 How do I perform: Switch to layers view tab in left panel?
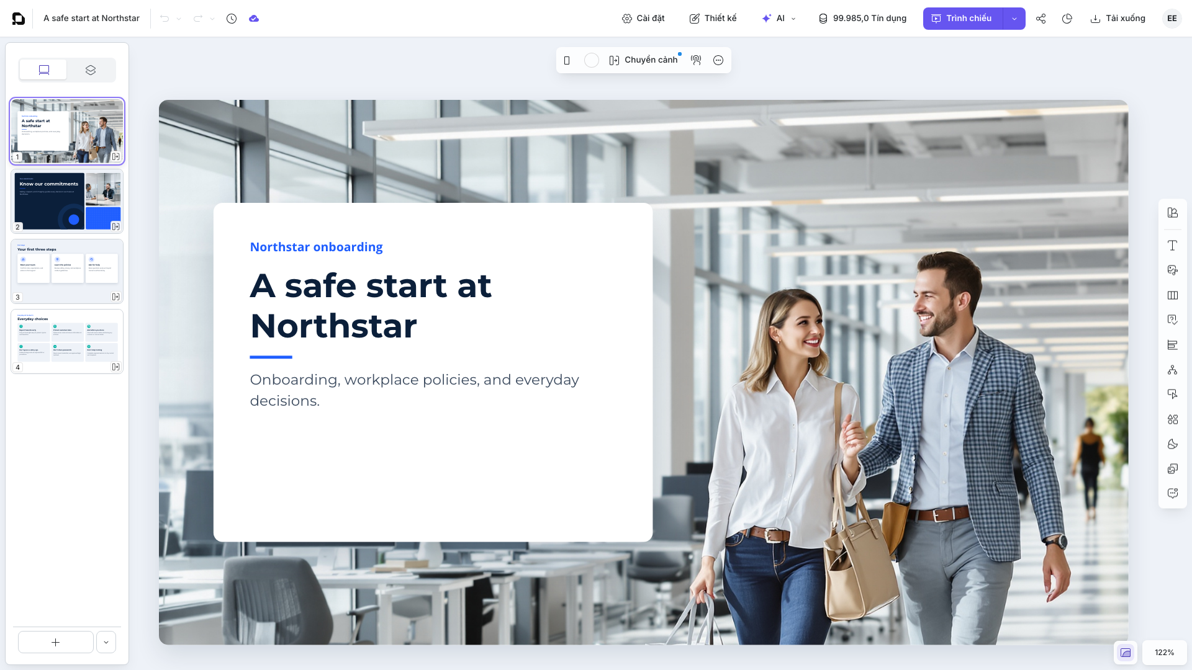point(91,70)
